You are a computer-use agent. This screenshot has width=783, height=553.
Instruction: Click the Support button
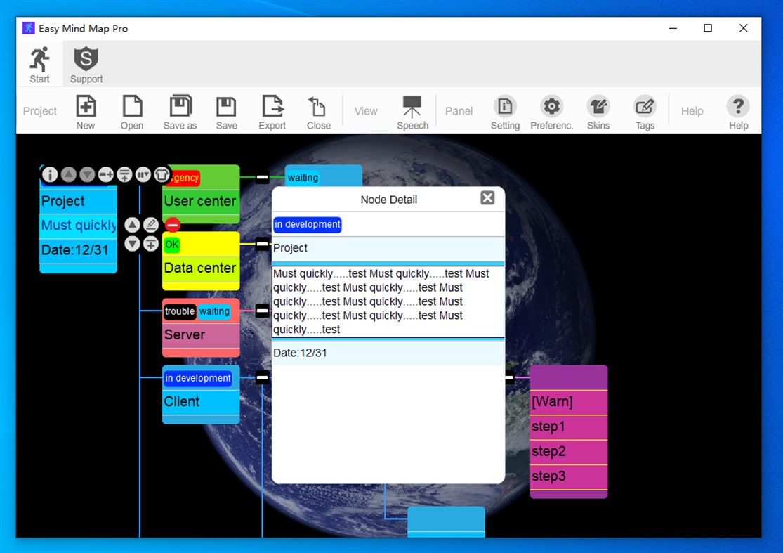85,63
